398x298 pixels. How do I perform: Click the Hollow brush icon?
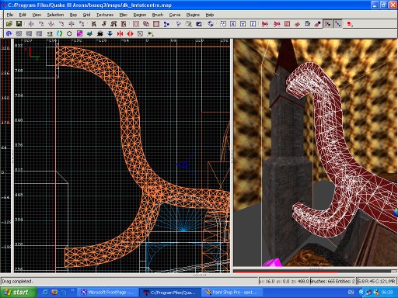(156, 24)
